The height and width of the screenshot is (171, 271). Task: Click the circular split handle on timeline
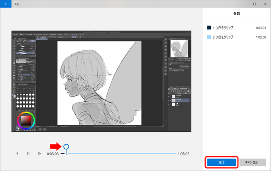coord(66,147)
